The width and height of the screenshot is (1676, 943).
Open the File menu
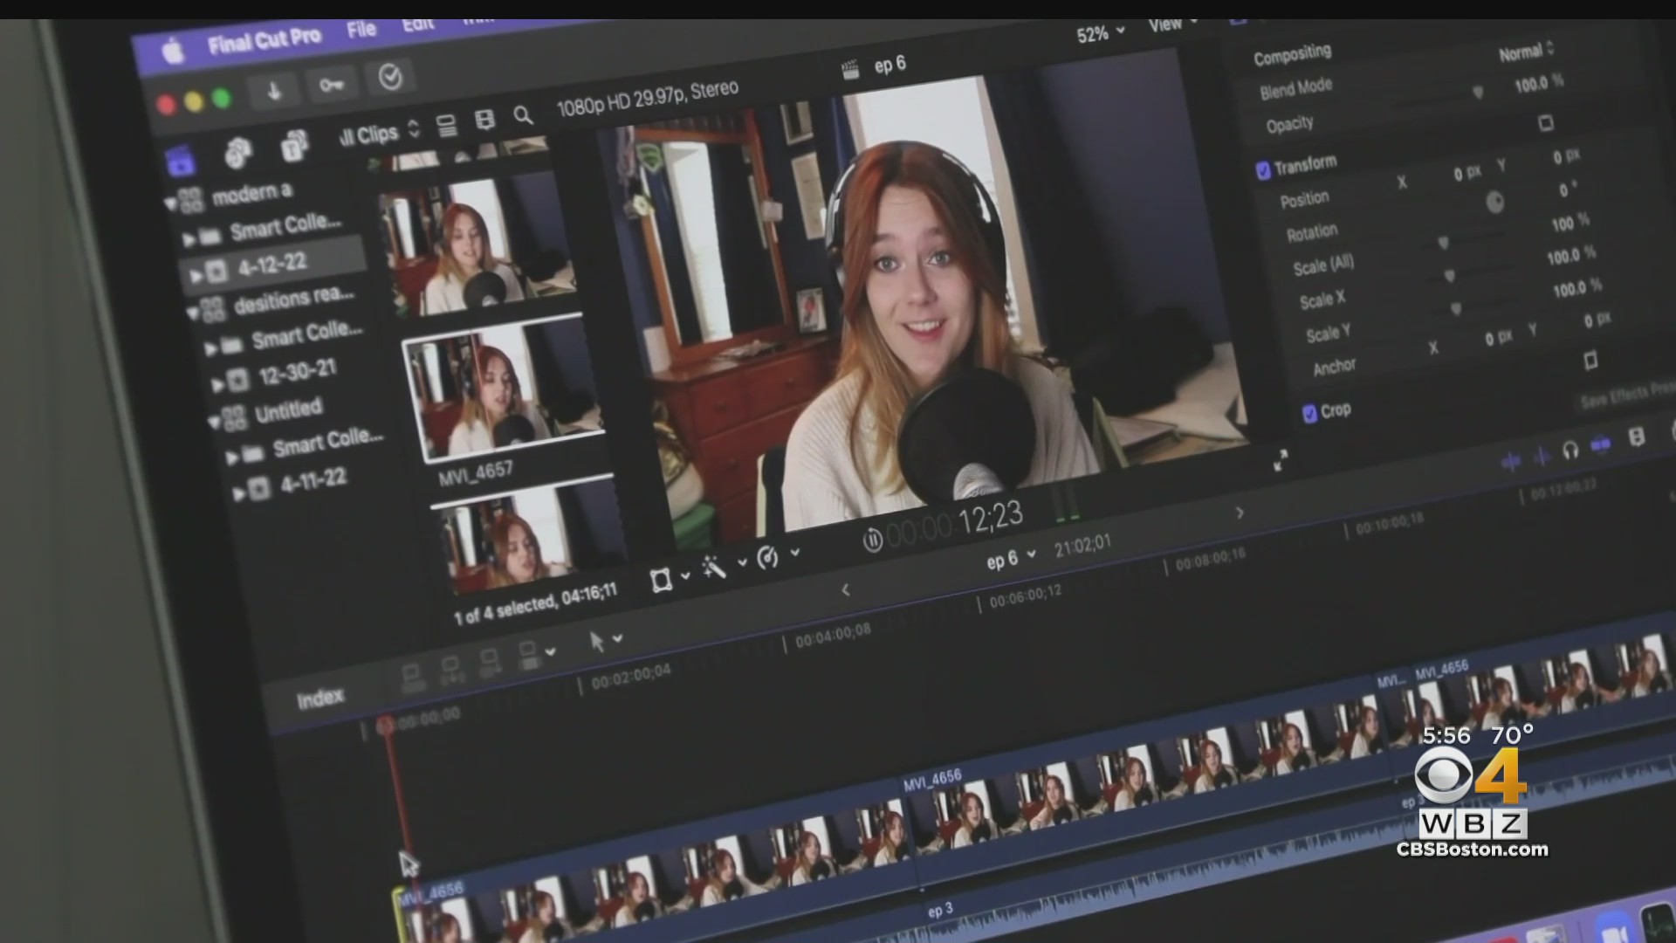(361, 30)
